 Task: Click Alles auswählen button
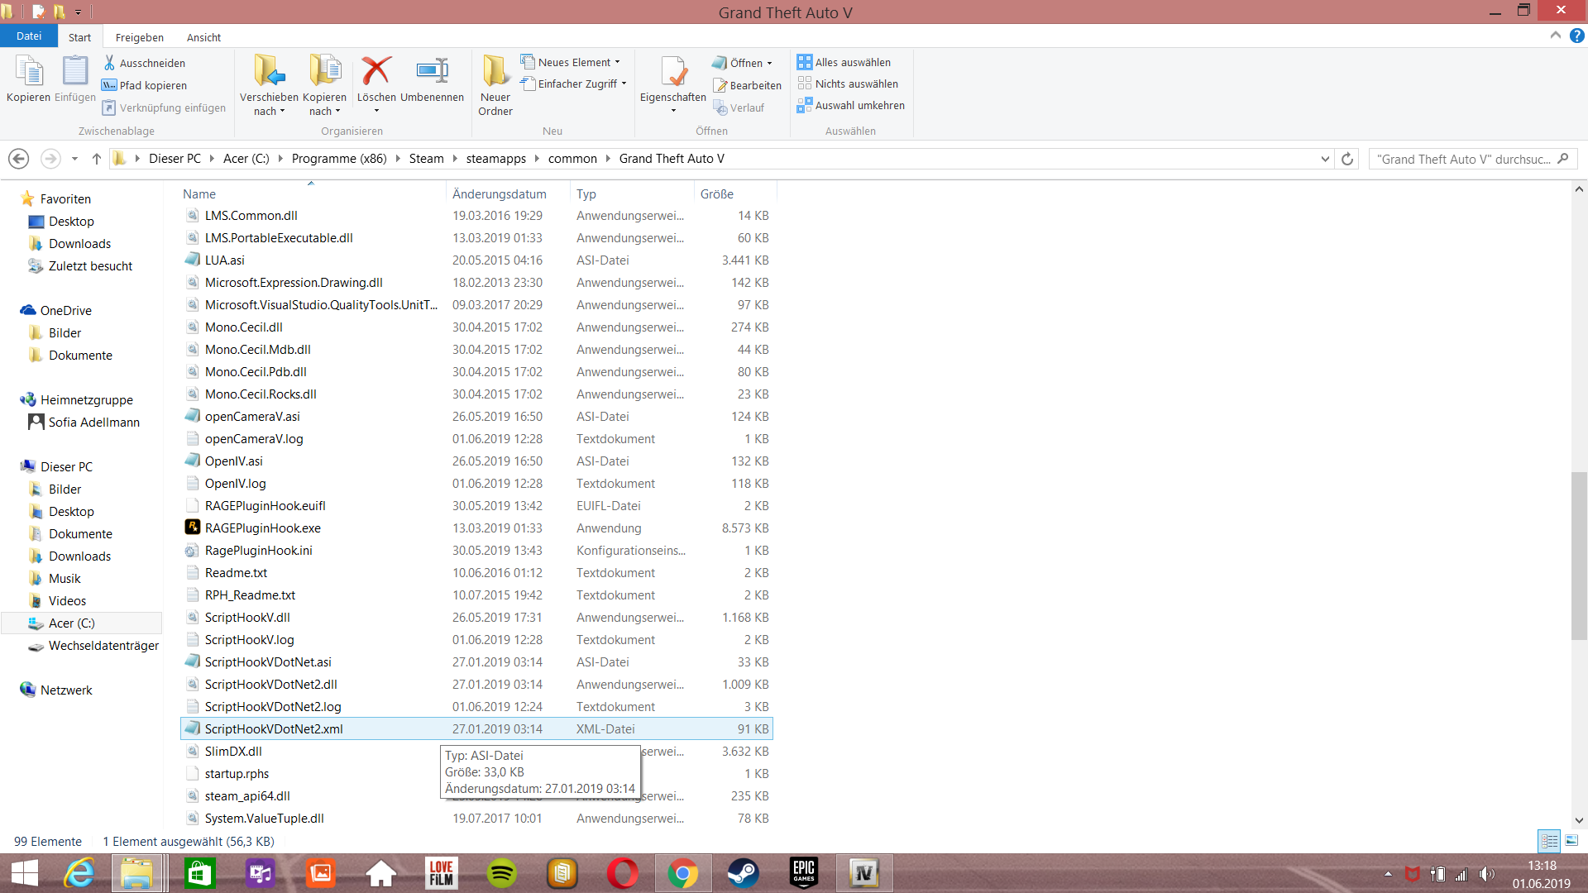(x=844, y=62)
